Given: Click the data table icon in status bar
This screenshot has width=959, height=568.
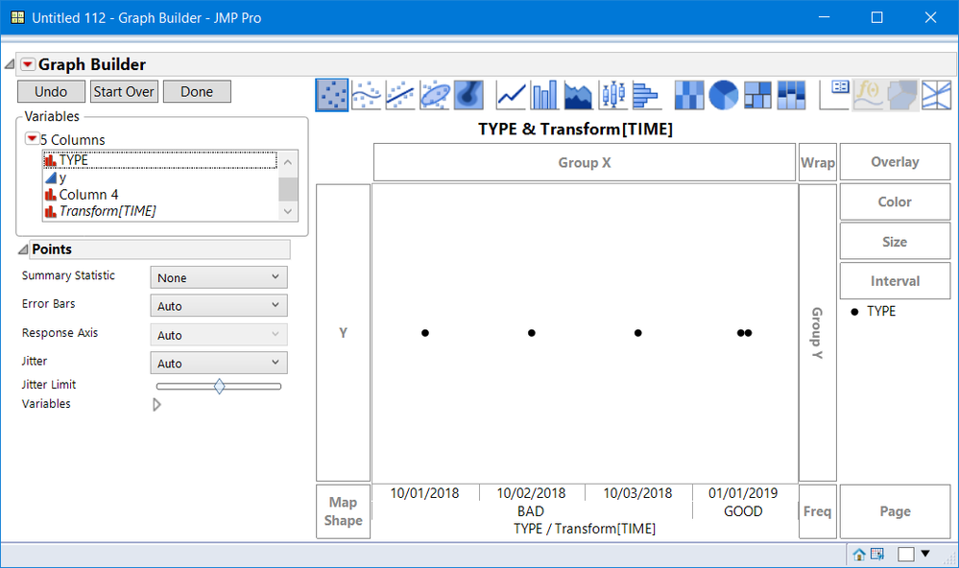Looking at the screenshot, I should tap(877, 554).
